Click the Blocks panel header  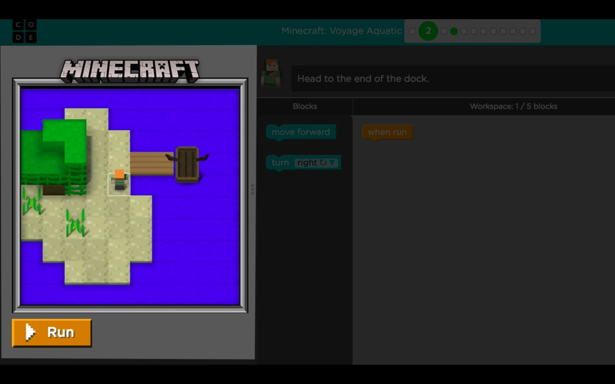pyautogui.click(x=305, y=106)
